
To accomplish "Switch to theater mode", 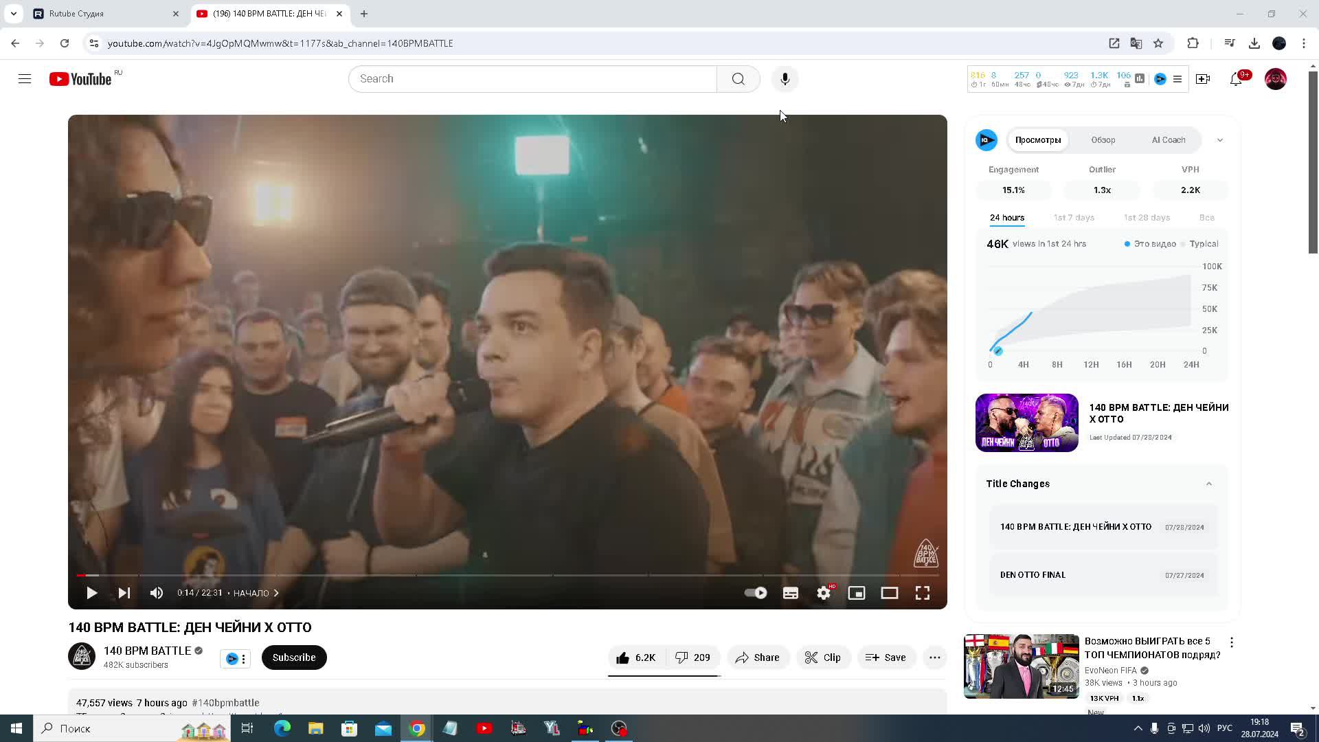I will click(x=889, y=593).
